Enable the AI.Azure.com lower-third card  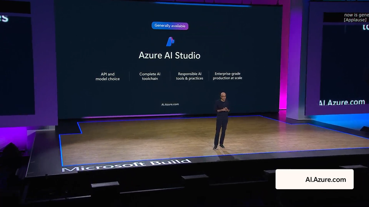(314, 179)
